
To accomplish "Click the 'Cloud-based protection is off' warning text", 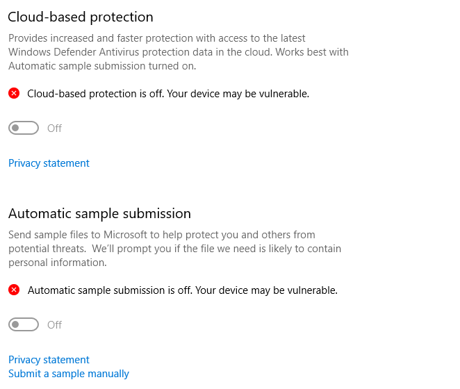I will [x=168, y=93].
